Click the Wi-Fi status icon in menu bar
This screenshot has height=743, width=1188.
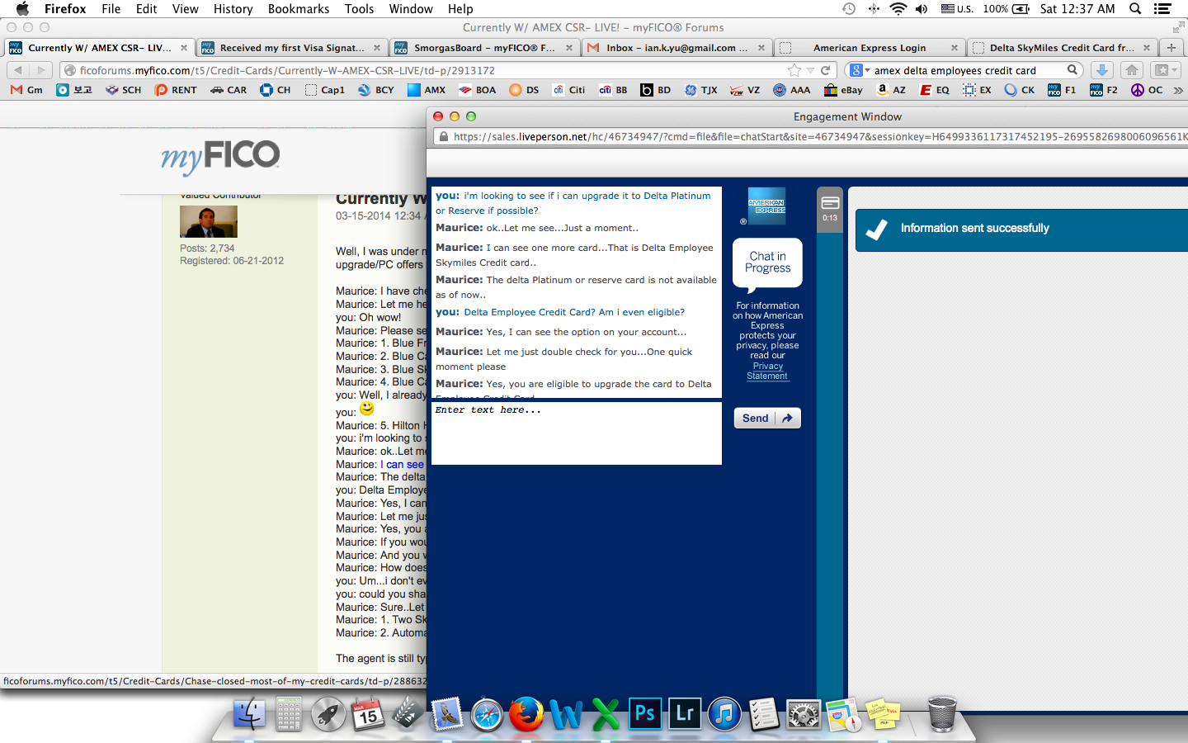[x=898, y=9]
